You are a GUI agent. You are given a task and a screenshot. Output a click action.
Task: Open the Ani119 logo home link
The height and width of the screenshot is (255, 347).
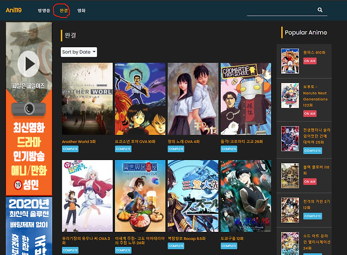13,10
